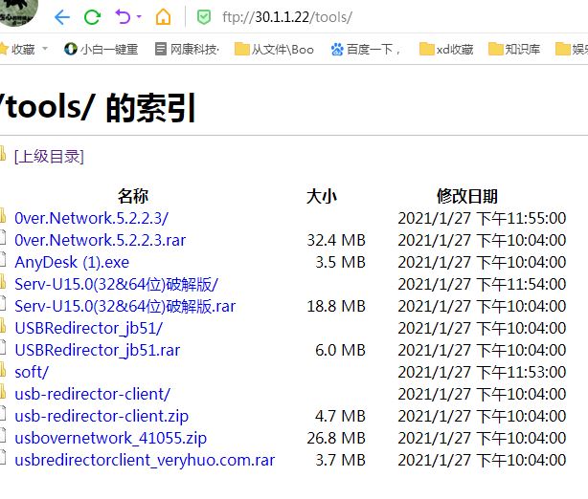The width and height of the screenshot is (588, 499).
Task: Download 0ver.Network.5.2.2.3.rar
Action: pos(101,240)
